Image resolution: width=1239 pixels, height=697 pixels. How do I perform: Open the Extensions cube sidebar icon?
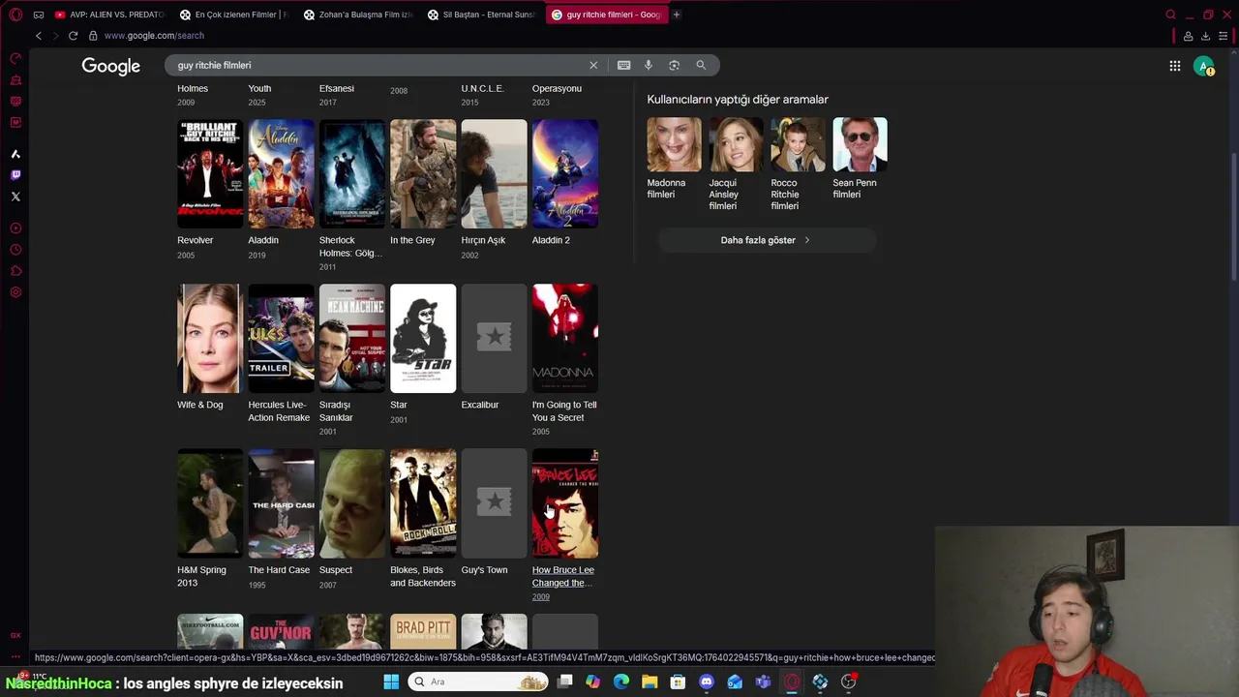pos(15,271)
